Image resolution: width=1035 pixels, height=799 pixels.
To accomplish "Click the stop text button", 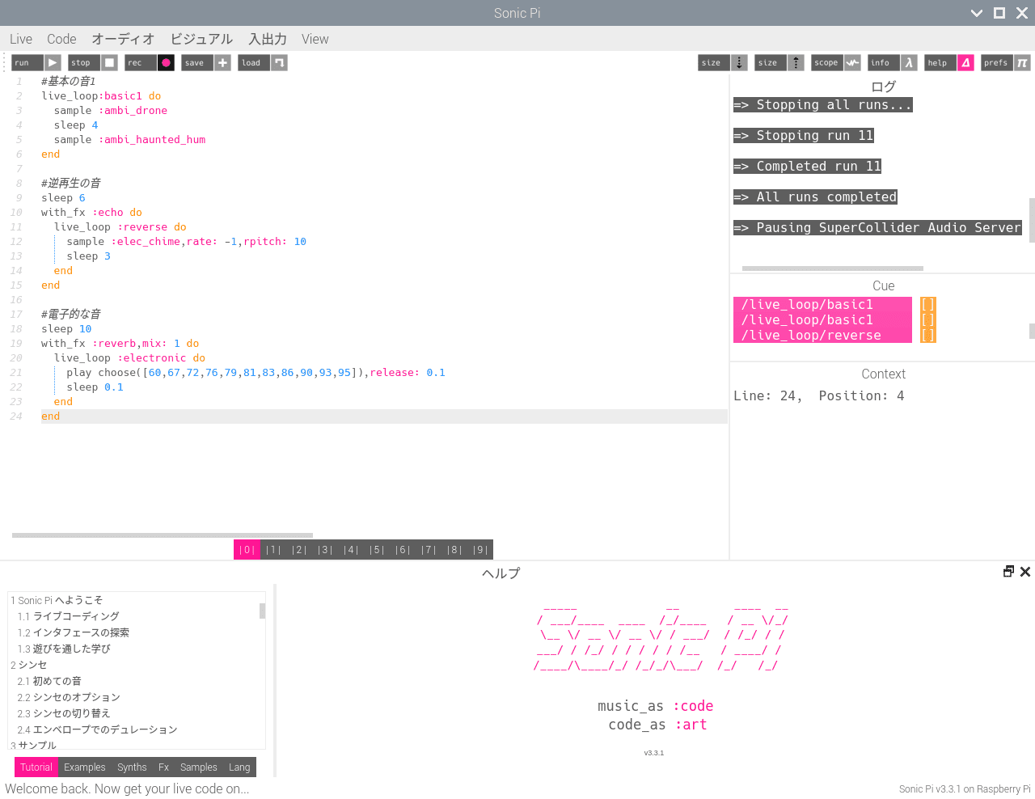I will point(84,62).
